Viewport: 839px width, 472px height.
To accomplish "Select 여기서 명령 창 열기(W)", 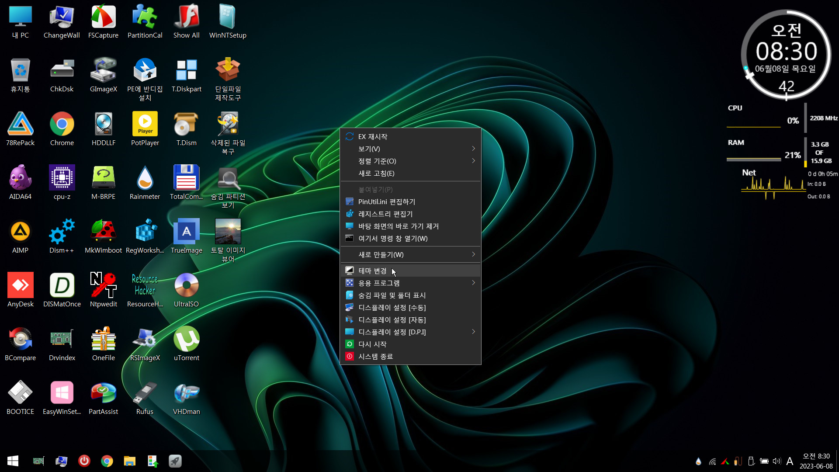I will tap(410, 239).
